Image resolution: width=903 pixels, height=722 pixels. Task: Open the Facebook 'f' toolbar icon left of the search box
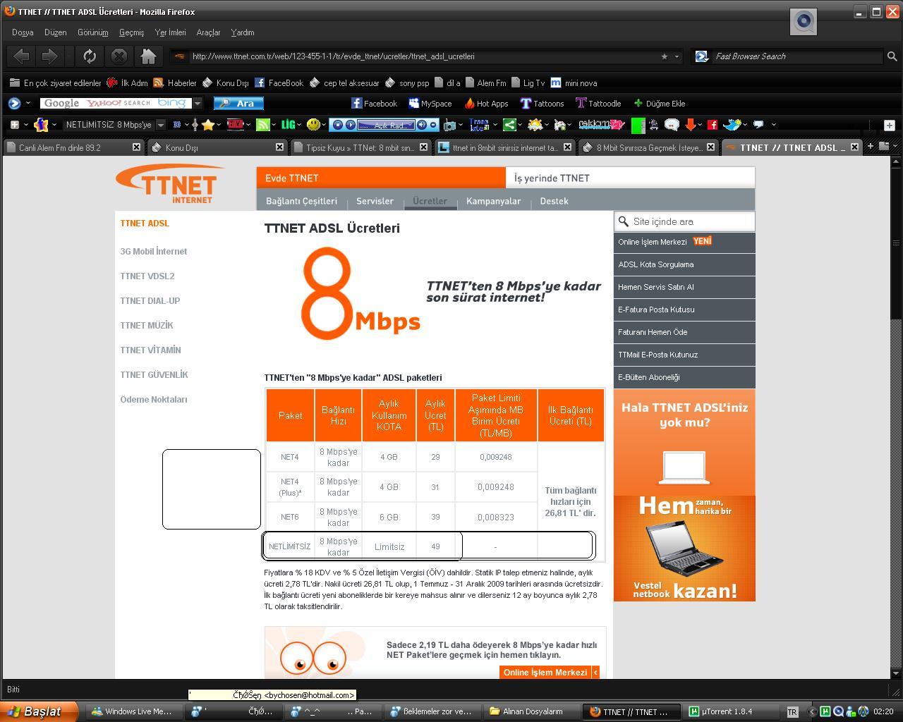pyautogui.click(x=41, y=125)
